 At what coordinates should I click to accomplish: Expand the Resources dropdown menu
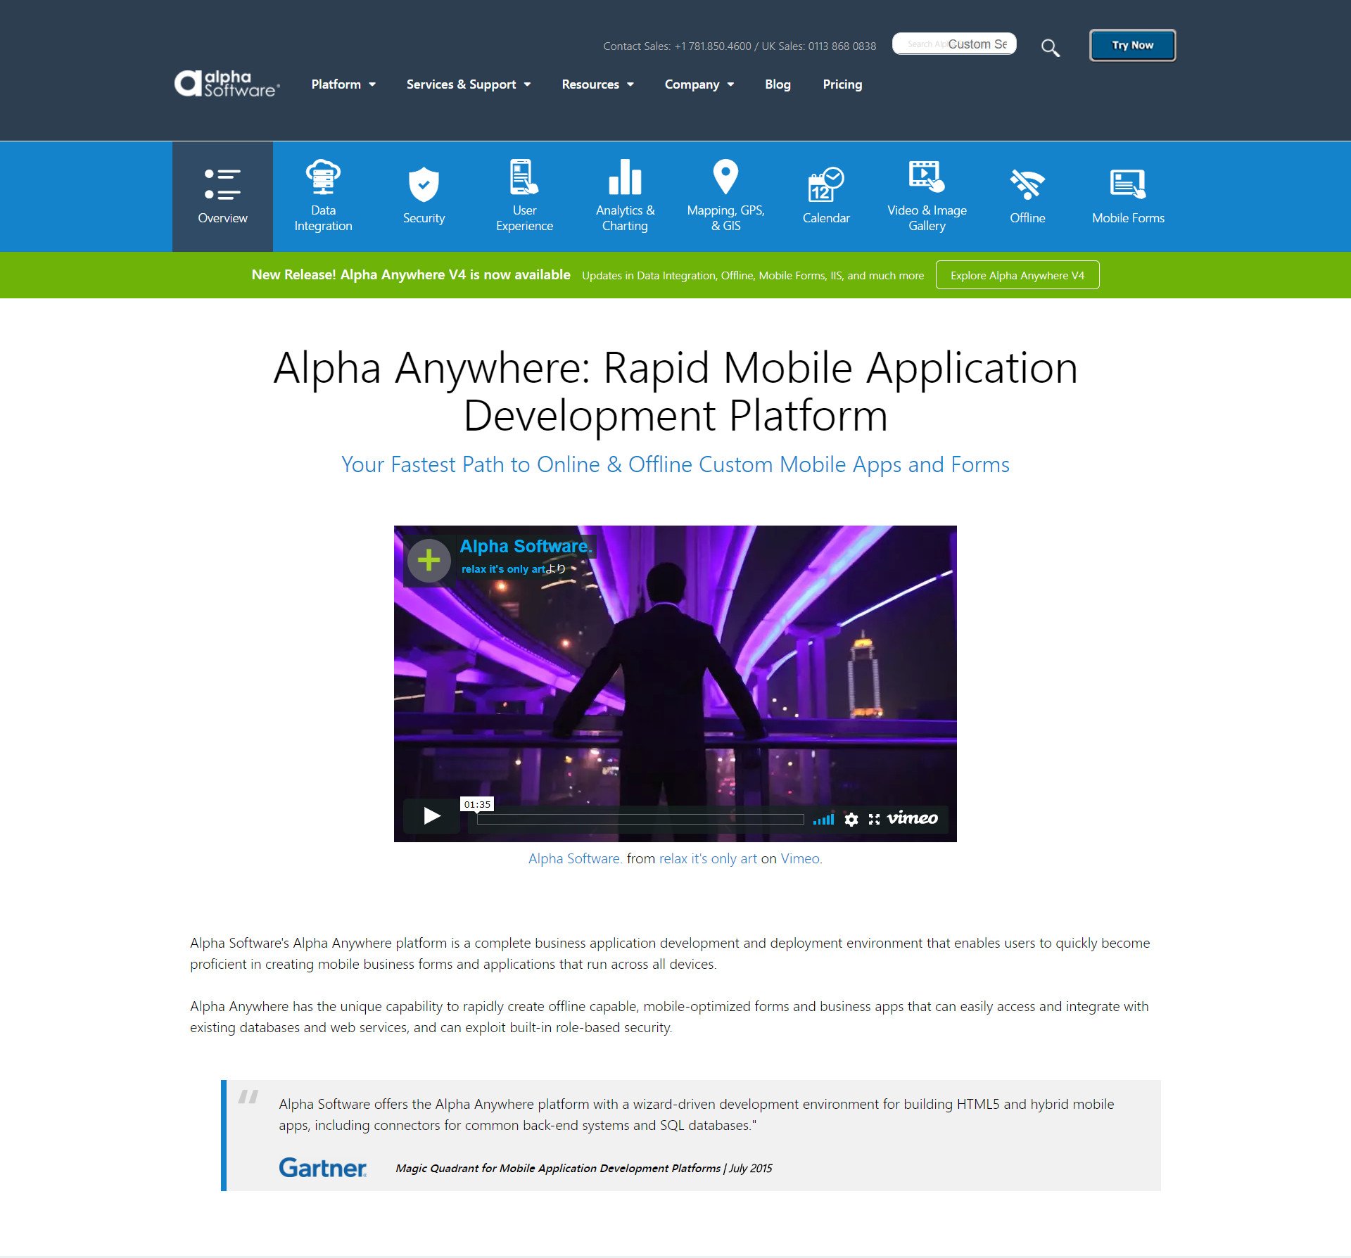(x=597, y=84)
